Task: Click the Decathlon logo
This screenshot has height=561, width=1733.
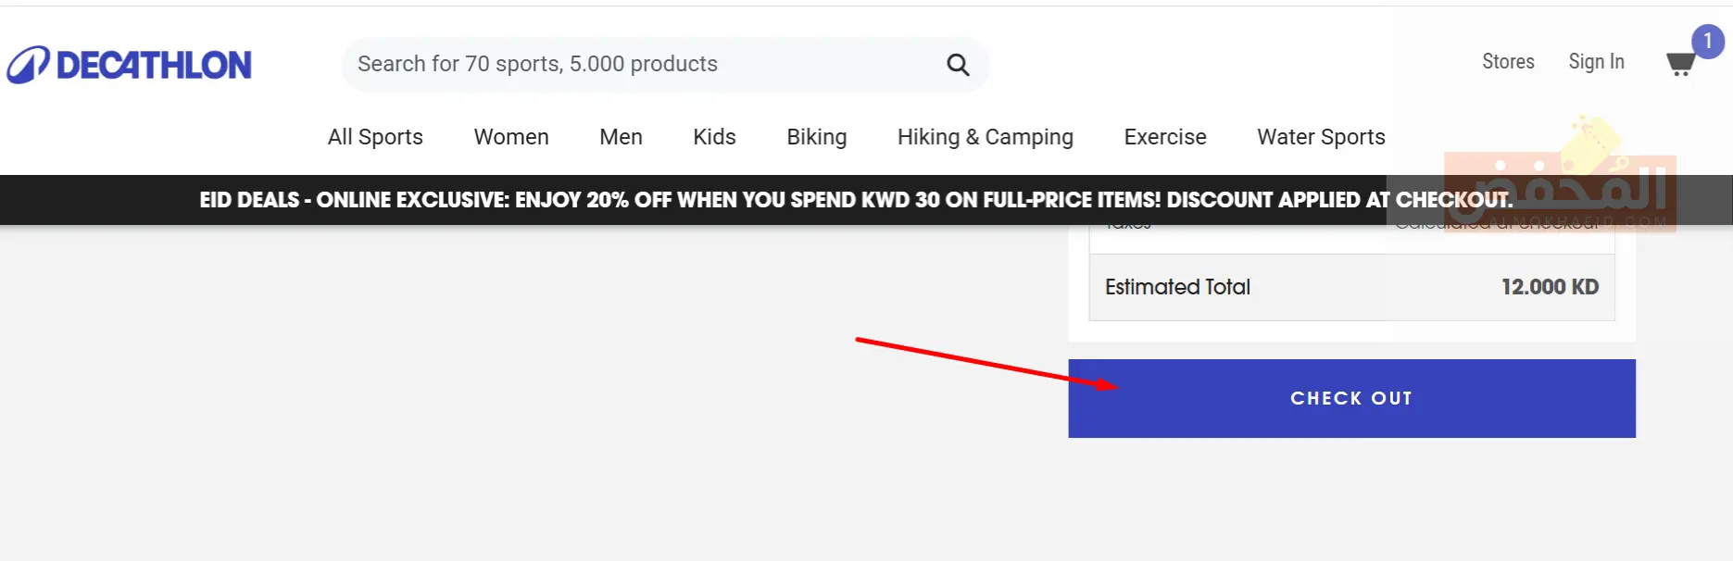Action: pyautogui.click(x=130, y=65)
